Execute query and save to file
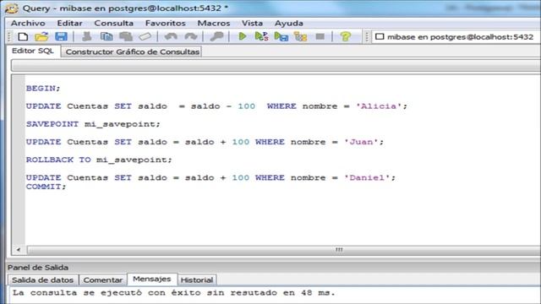Image resolution: width=541 pixels, height=304 pixels. point(281,36)
